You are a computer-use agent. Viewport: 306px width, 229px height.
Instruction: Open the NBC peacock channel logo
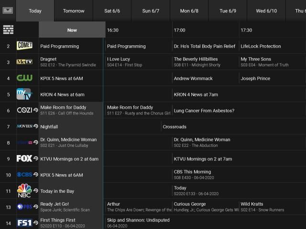click(24, 191)
